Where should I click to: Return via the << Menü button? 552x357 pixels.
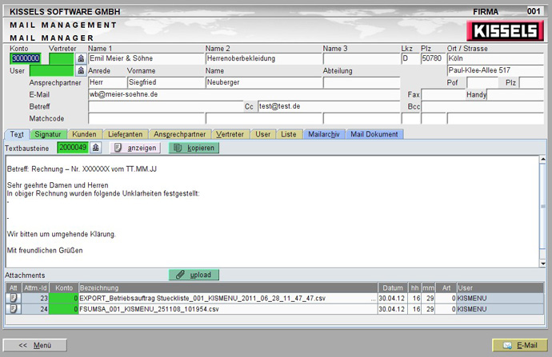[35, 345]
